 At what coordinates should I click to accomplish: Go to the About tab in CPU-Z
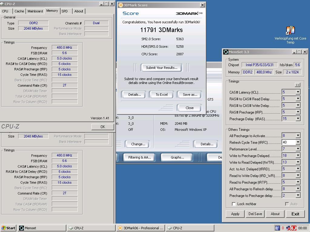[x=79, y=11]
